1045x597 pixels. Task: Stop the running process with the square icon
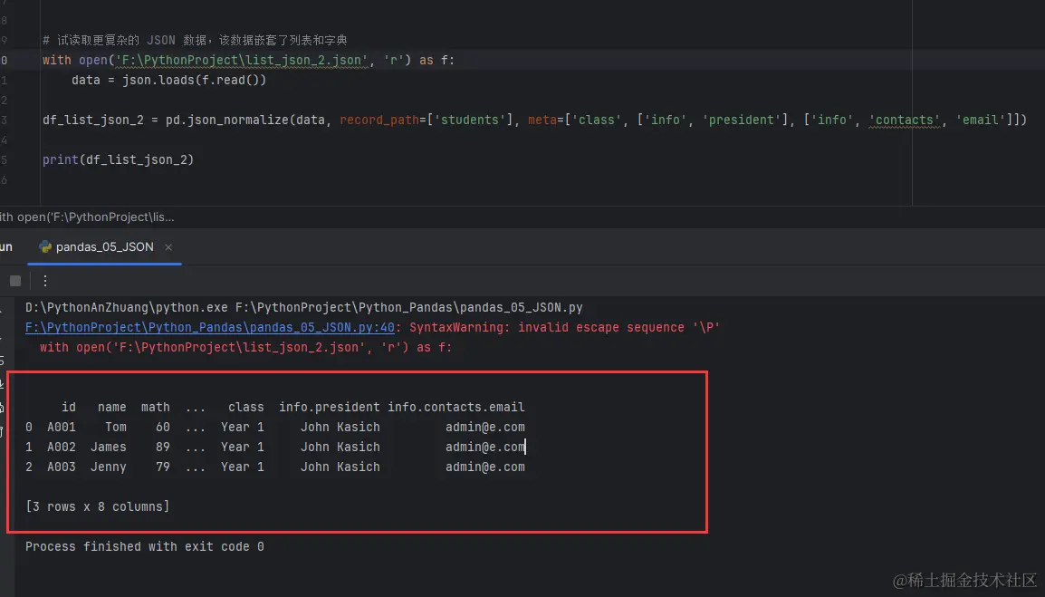pyautogui.click(x=15, y=281)
